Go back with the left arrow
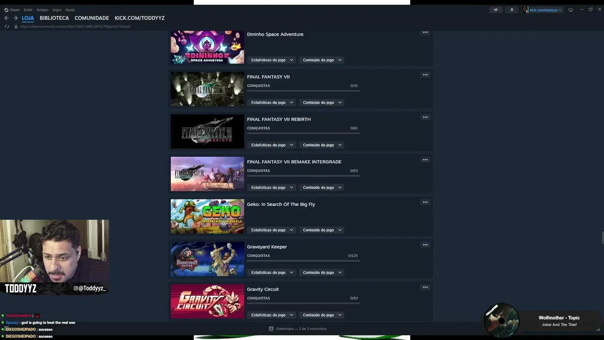The width and height of the screenshot is (604, 340). tap(7, 18)
